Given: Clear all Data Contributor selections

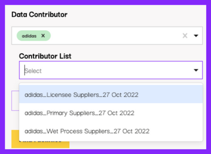Looking at the screenshot, I should (x=185, y=36).
